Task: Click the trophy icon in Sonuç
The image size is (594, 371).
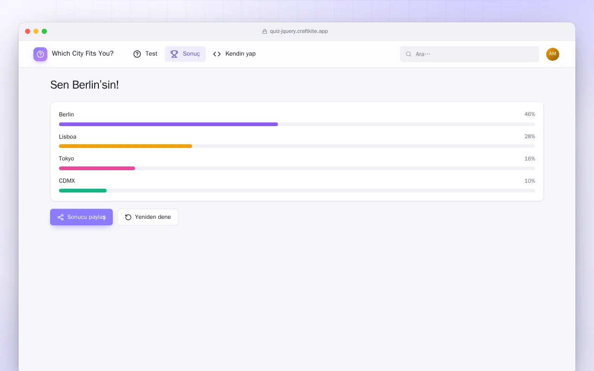Action: point(174,54)
